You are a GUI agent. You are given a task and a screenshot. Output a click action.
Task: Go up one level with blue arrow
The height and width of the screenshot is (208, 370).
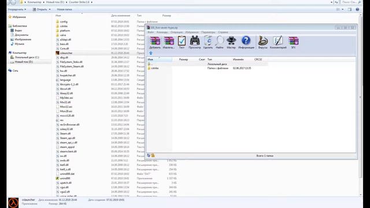coord(151,53)
